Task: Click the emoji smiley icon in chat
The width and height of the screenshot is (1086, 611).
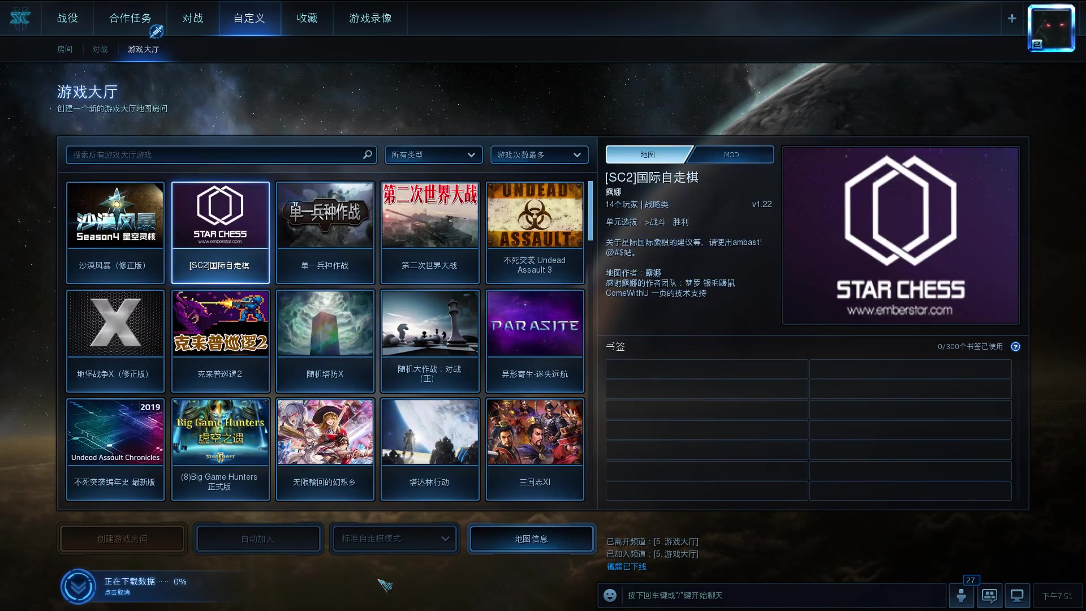Action: point(610,595)
